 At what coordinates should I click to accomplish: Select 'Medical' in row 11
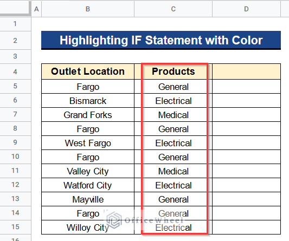(x=174, y=171)
